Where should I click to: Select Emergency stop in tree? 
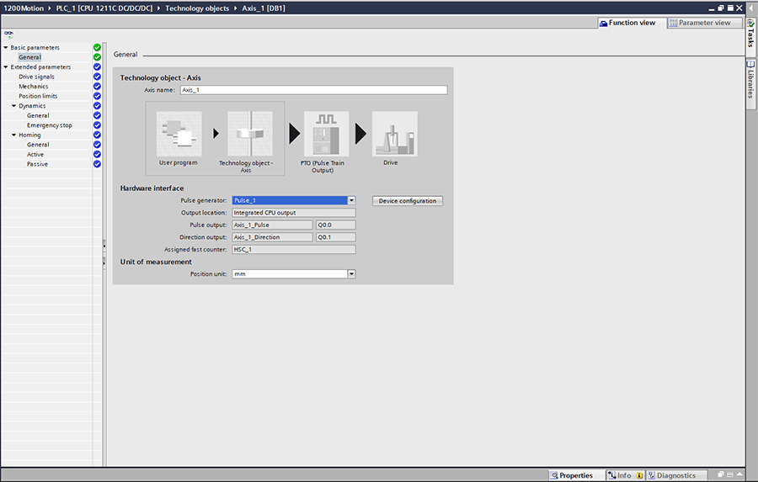[x=50, y=125]
